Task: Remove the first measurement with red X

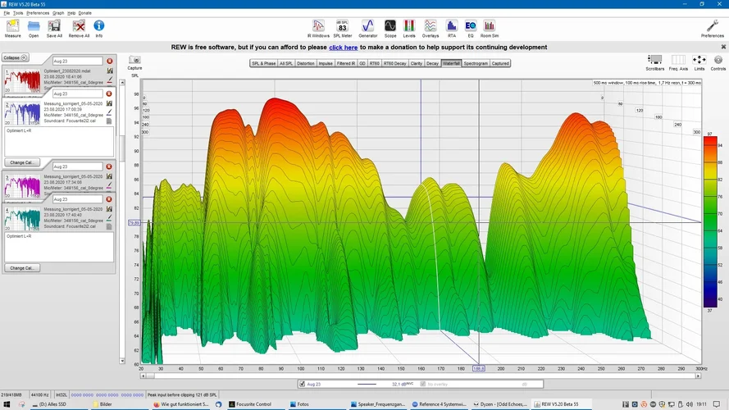Action: [x=110, y=61]
